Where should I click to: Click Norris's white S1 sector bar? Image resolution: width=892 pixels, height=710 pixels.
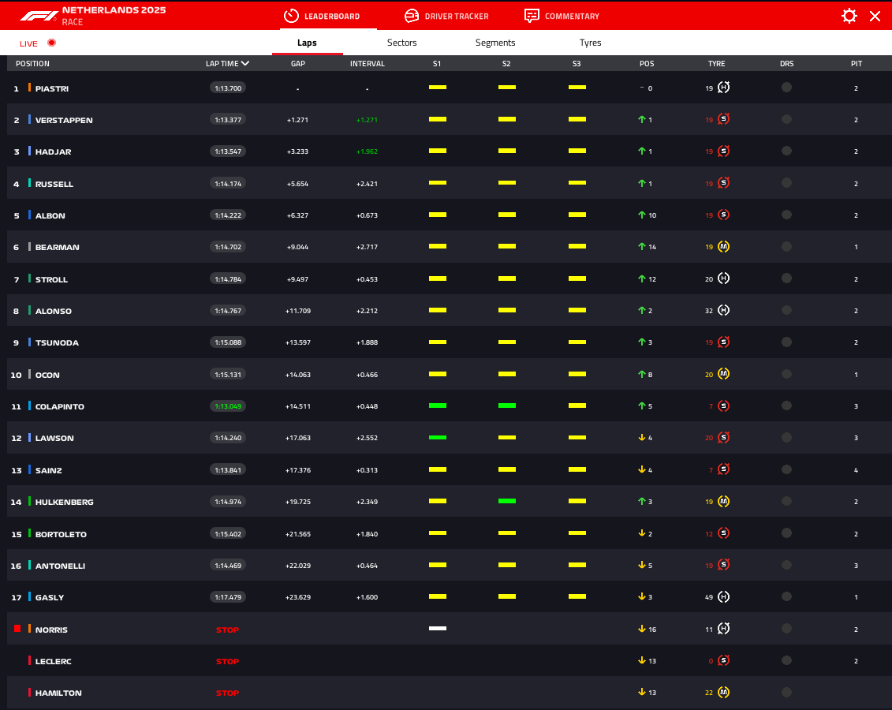pyautogui.click(x=438, y=629)
